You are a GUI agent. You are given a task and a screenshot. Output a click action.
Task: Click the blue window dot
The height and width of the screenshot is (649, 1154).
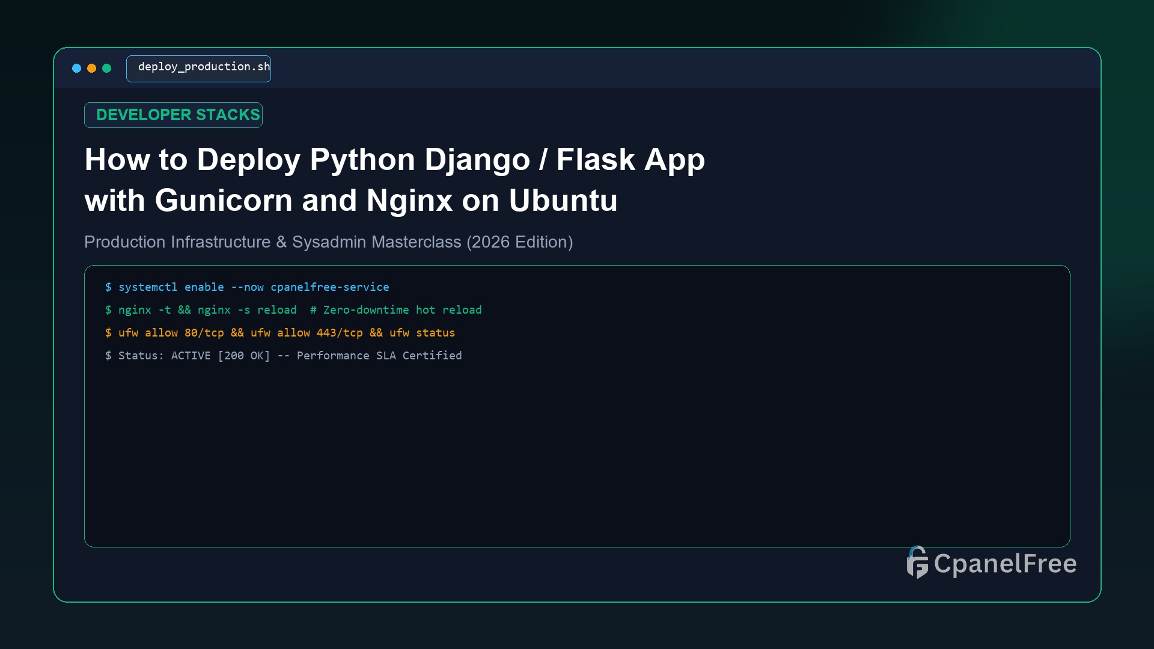tap(76, 69)
